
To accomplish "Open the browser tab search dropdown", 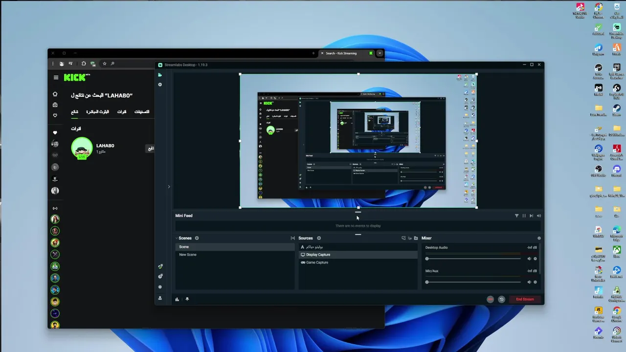I will pyautogui.click(x=380, y=53).
